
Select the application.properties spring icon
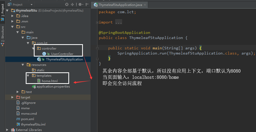[34, 86]
